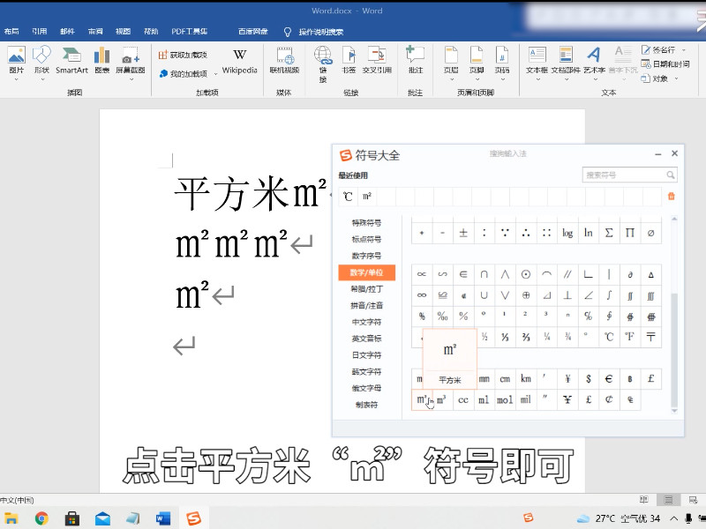Select 数字序号 category
This screenshot has width=706, height=529.
pos(366,256)
